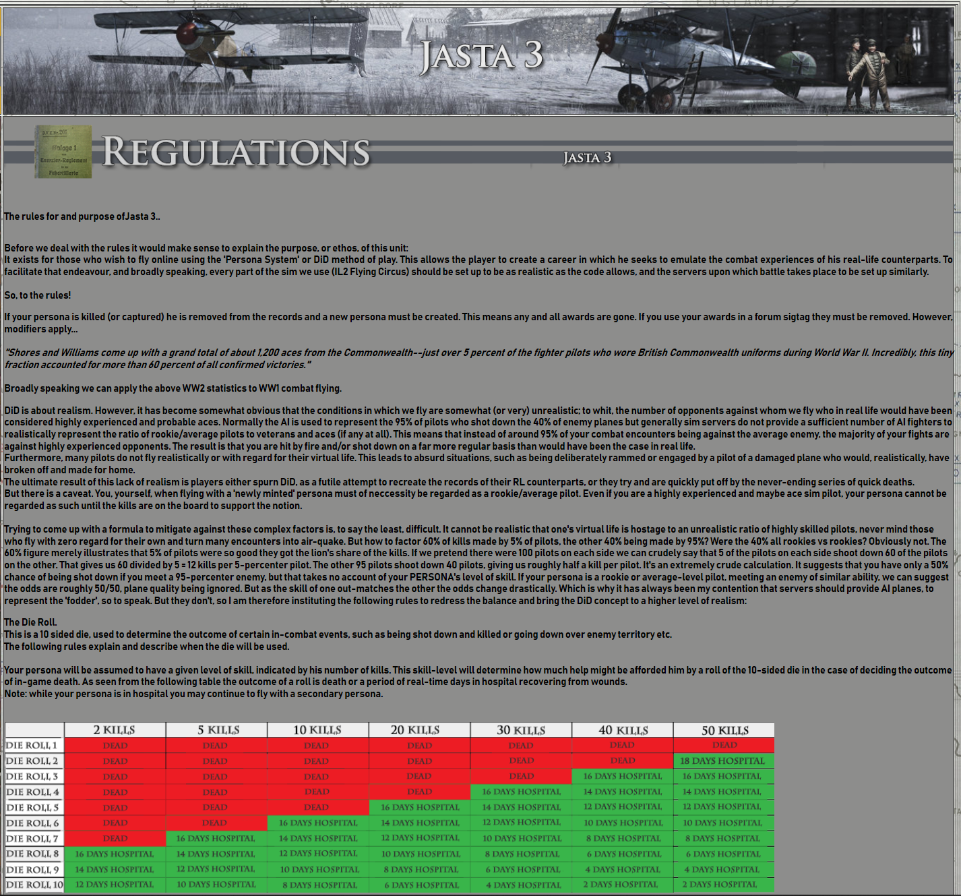Click the sentence 'Broadly speaking we can apply the above WW2 statistics'
Viewport: 961px width, 896px height.
173,388
